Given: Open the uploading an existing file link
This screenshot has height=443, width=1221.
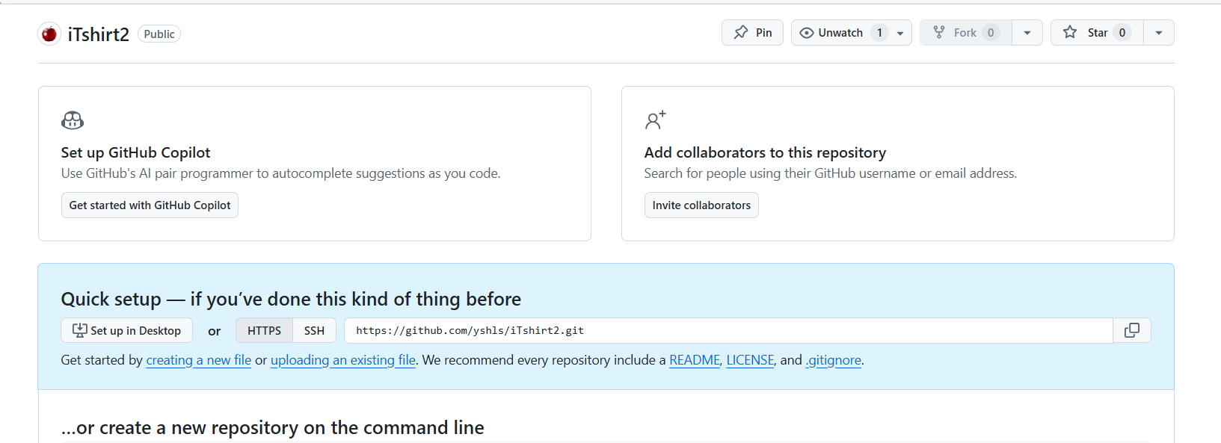Looking at the screenshot, I should tap(343, 360).
